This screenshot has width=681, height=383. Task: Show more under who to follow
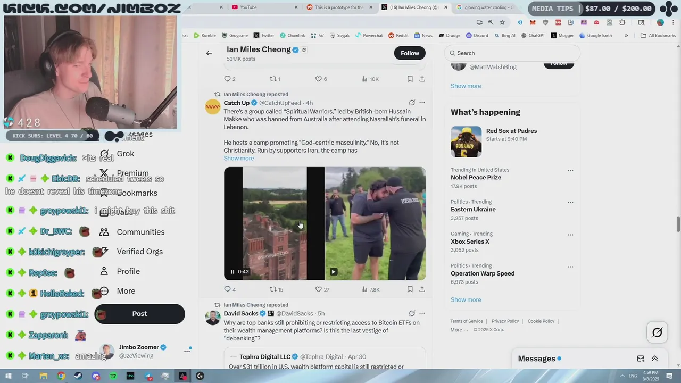tap(466, 86)
